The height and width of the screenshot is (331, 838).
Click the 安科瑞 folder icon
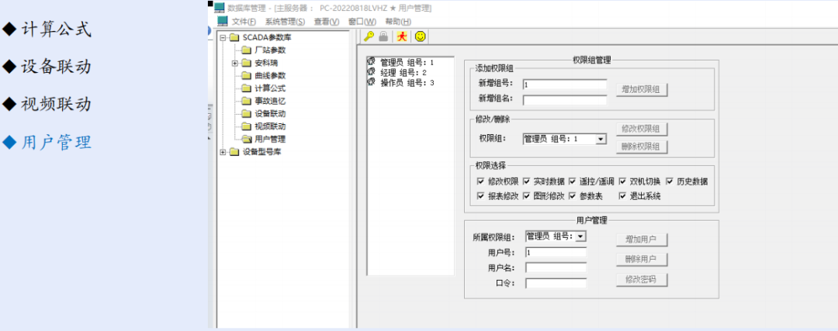pyautogui.click(x=247, y=63)
